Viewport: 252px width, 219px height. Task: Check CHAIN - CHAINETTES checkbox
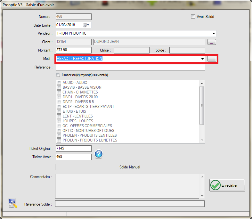click(59, 92)
